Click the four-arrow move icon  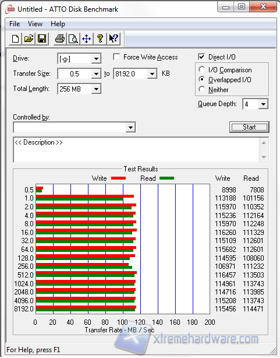(86, 38)
